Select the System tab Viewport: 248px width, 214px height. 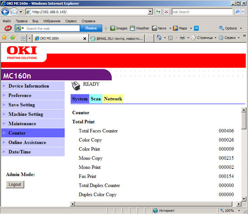pos(80,99)
